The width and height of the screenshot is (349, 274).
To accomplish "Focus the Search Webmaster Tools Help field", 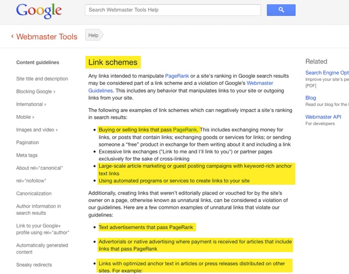I will tap(173, 10).
